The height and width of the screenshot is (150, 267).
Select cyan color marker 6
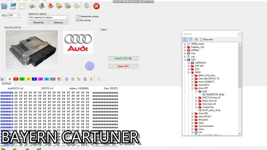[x=47, y=79]
